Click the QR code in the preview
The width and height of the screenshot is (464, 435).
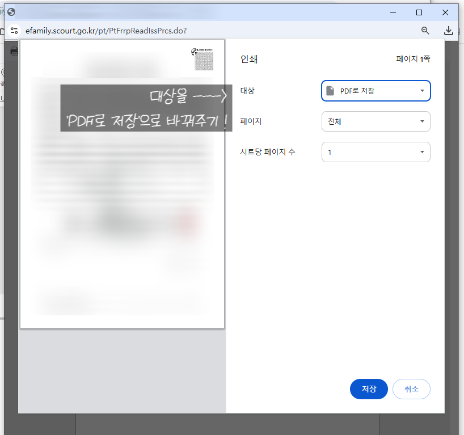click(204, 61)
